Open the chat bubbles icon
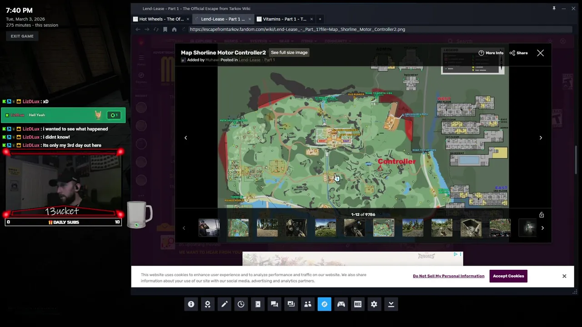This screenshot has width=582, height=327. pyautogui.click(x=274, y=304)
